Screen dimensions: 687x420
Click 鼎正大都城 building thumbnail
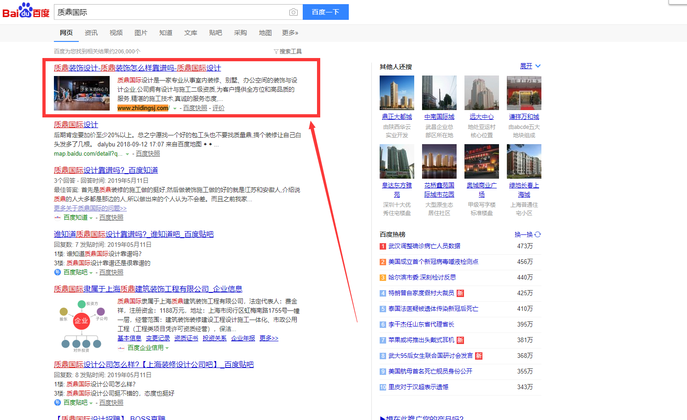[x=397, y=93]
